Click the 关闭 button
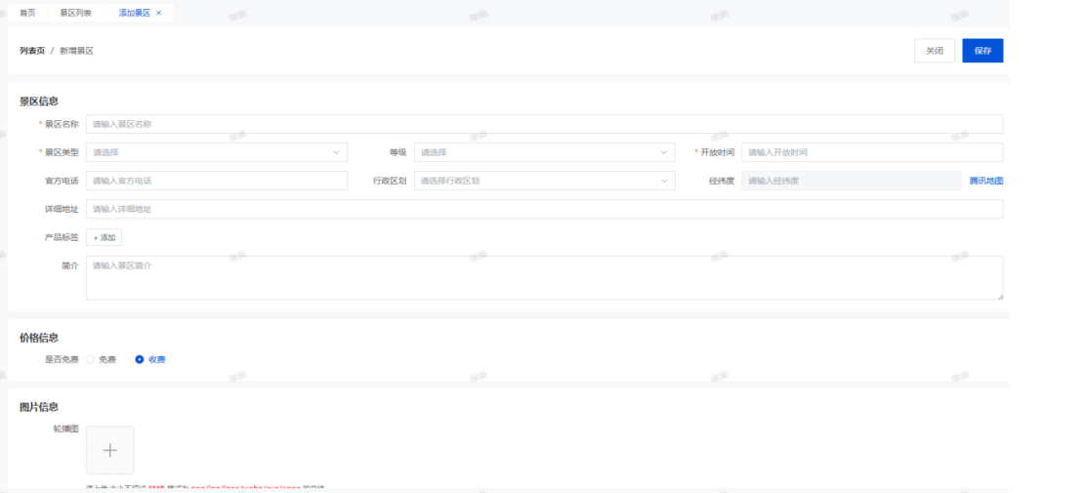The width and height of the screenshot is (1085, 493). [x=934, y=51]
